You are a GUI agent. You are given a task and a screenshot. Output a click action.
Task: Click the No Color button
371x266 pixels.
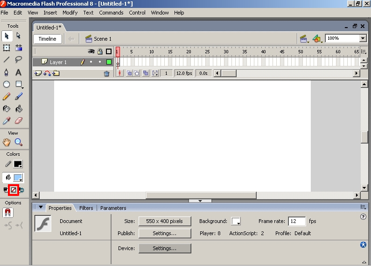click(14, 190)
